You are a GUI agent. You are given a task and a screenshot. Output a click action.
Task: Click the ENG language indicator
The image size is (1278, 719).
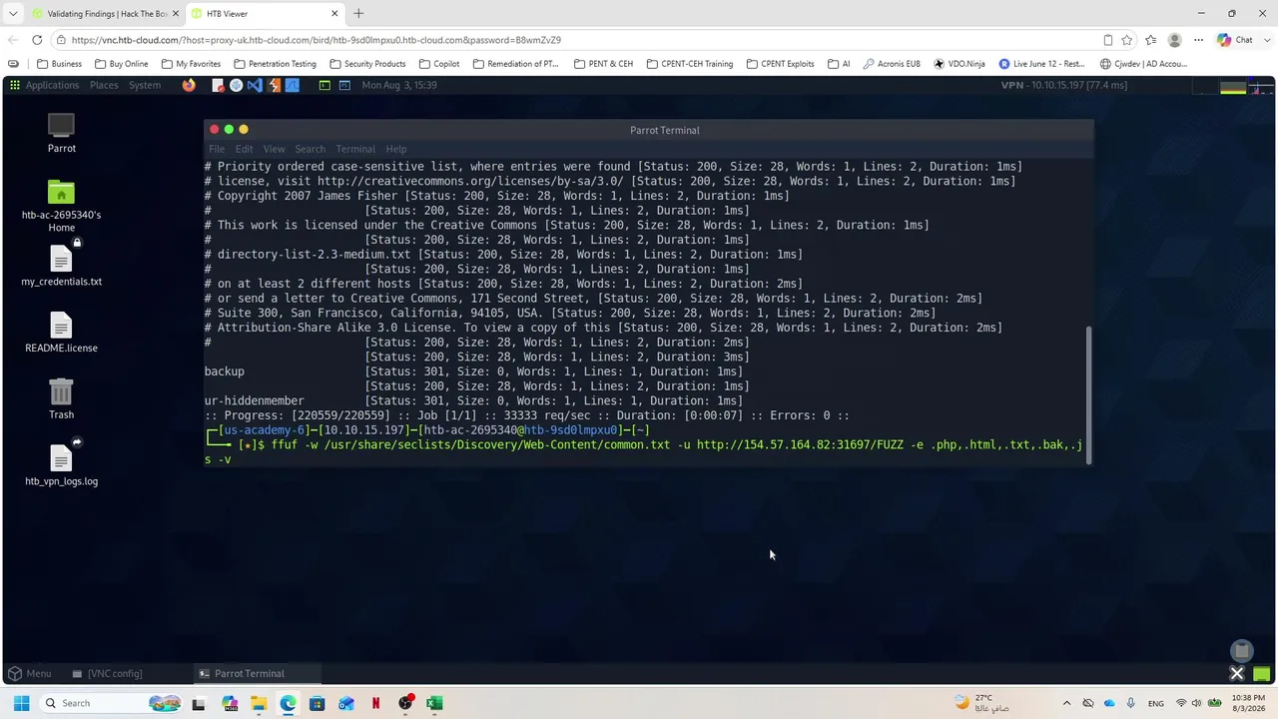pos(1155,703)
